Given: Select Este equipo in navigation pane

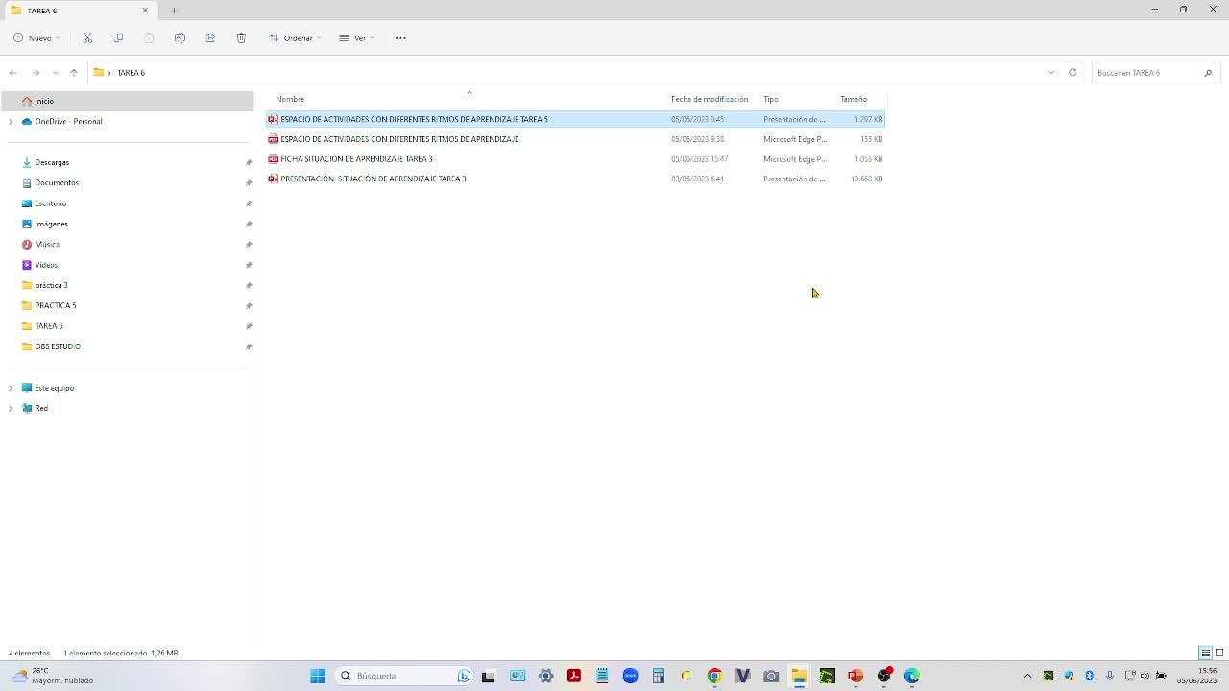Looking at the screenshot, I should [54, 388].
